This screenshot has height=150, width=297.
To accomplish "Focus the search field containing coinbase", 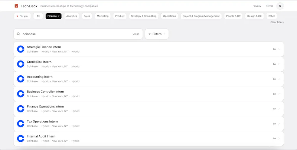I will pyautogui.click(x=78, y=34).
